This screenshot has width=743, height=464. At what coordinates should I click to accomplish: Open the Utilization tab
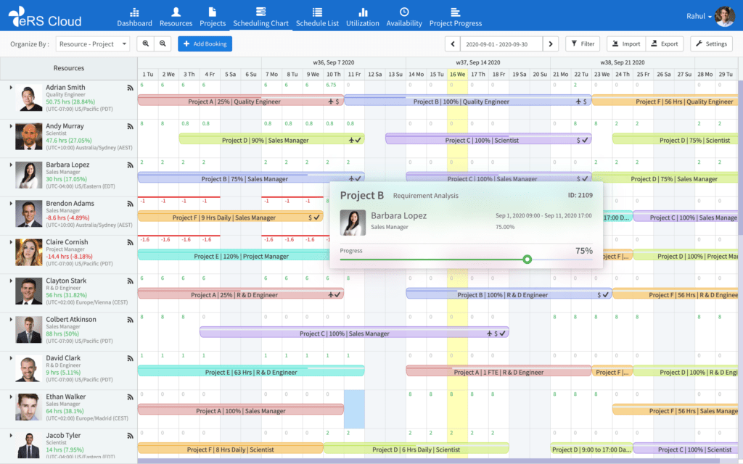click(363, 17)
